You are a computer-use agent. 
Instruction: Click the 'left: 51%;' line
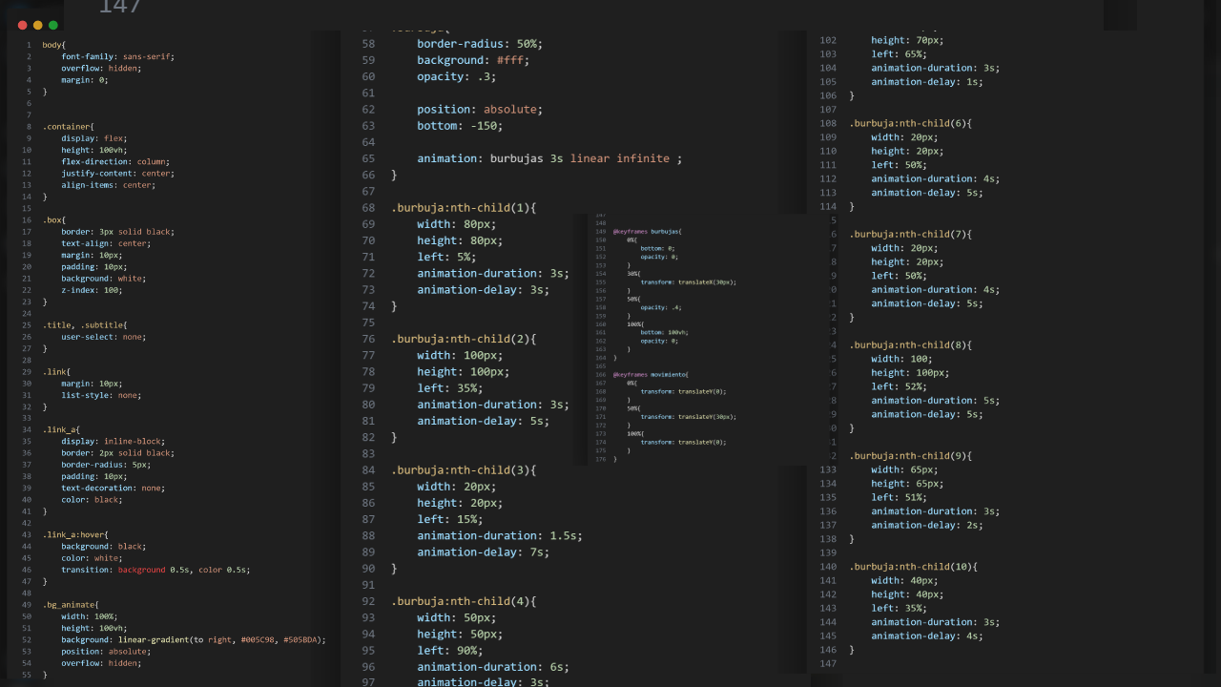click(x=899, y=497)
